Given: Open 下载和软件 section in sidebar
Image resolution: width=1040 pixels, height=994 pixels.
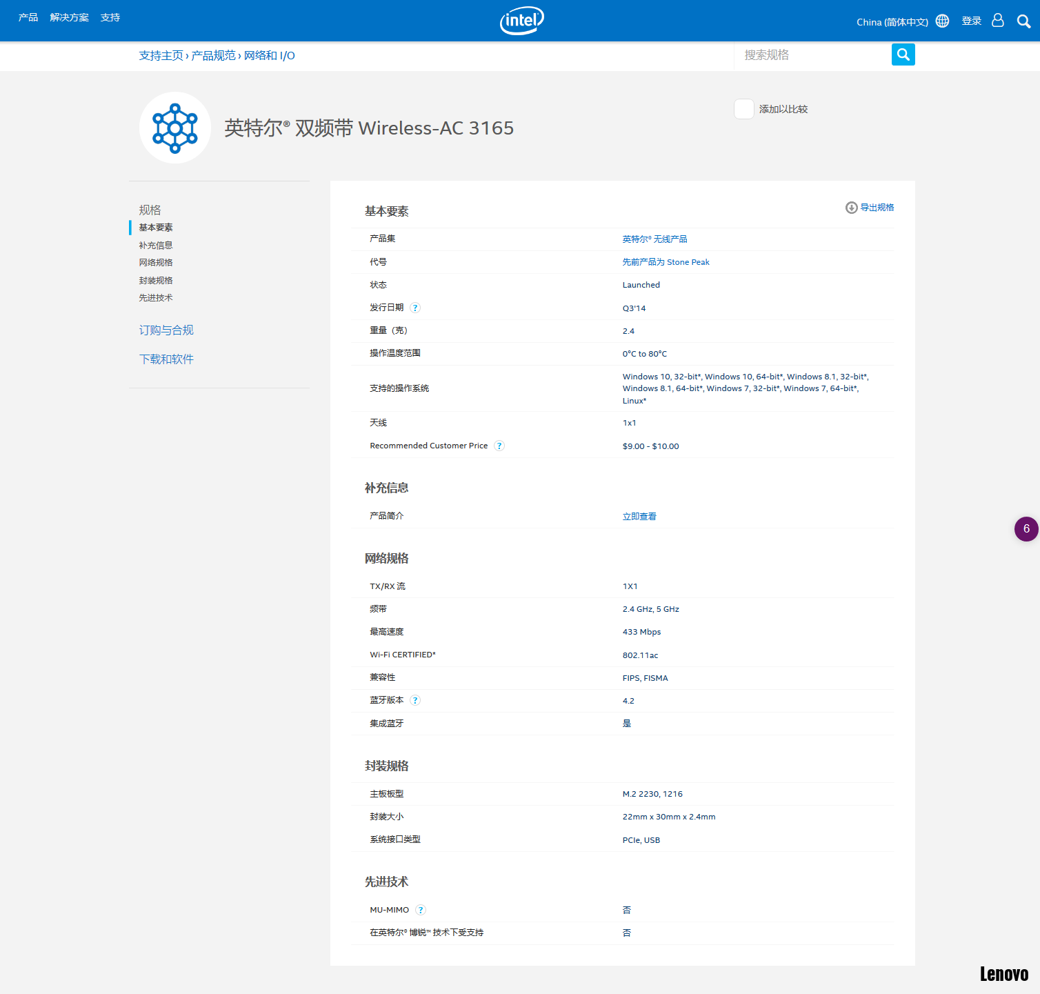Looking at the screenshot, I should [x=166, y=359].
